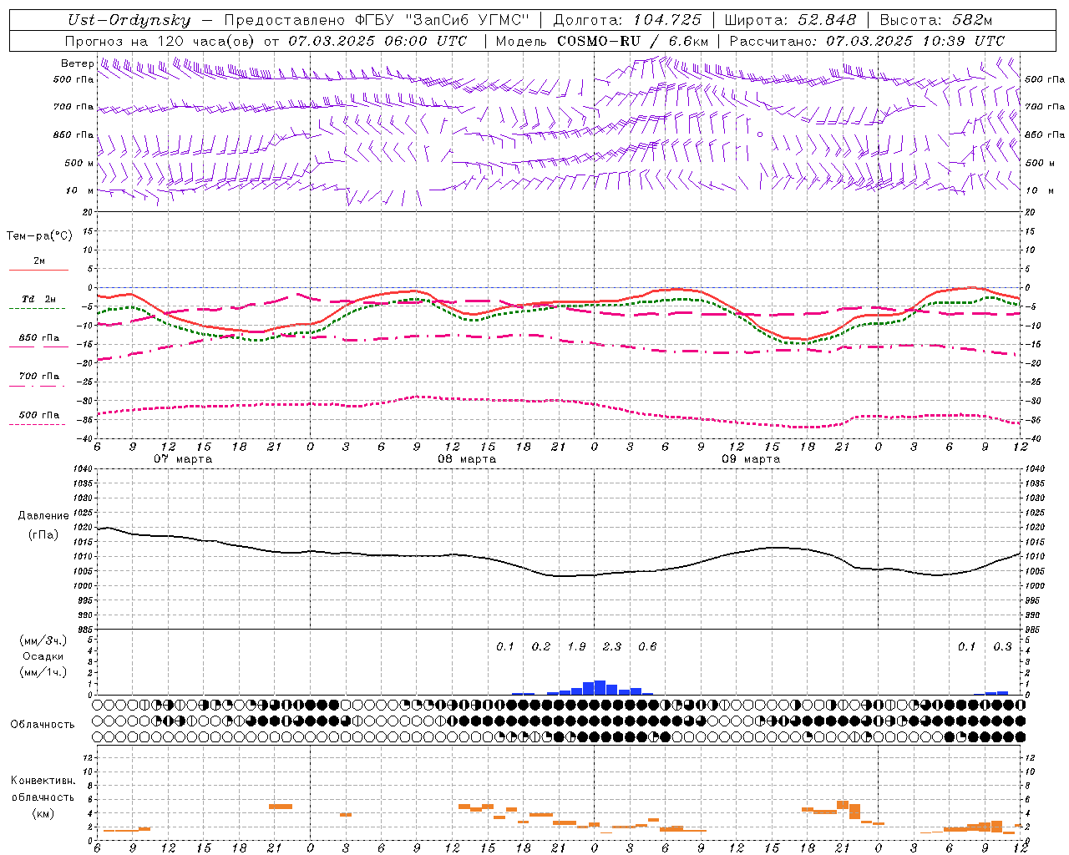Click the Давление pressure panel label
This screenshot has height=855, width=1069.
click(x=43, y=516)
